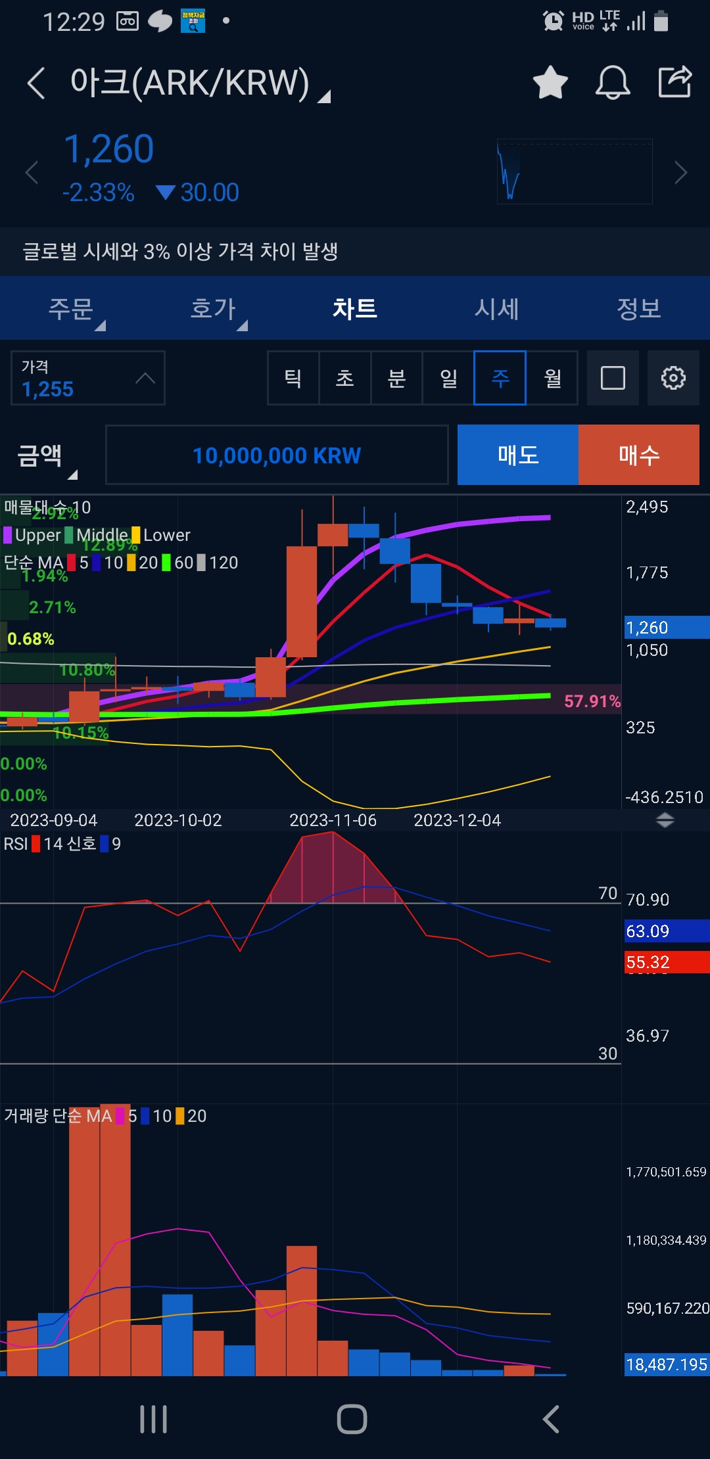Tap the blue 매도 sell button
710x1459 pixels.
point(518,455)
